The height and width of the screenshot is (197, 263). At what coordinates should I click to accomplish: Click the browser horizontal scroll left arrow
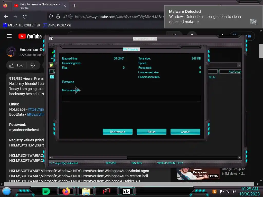coord(2,184)
